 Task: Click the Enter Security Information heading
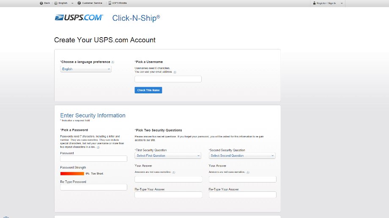93,115
